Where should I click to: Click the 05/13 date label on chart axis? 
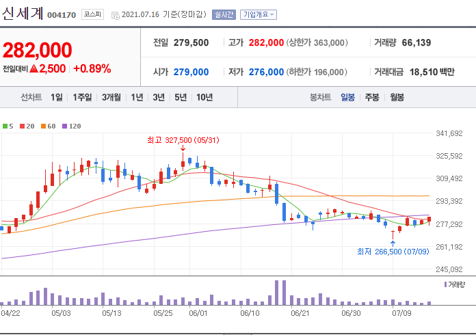(x=111, y=313)
